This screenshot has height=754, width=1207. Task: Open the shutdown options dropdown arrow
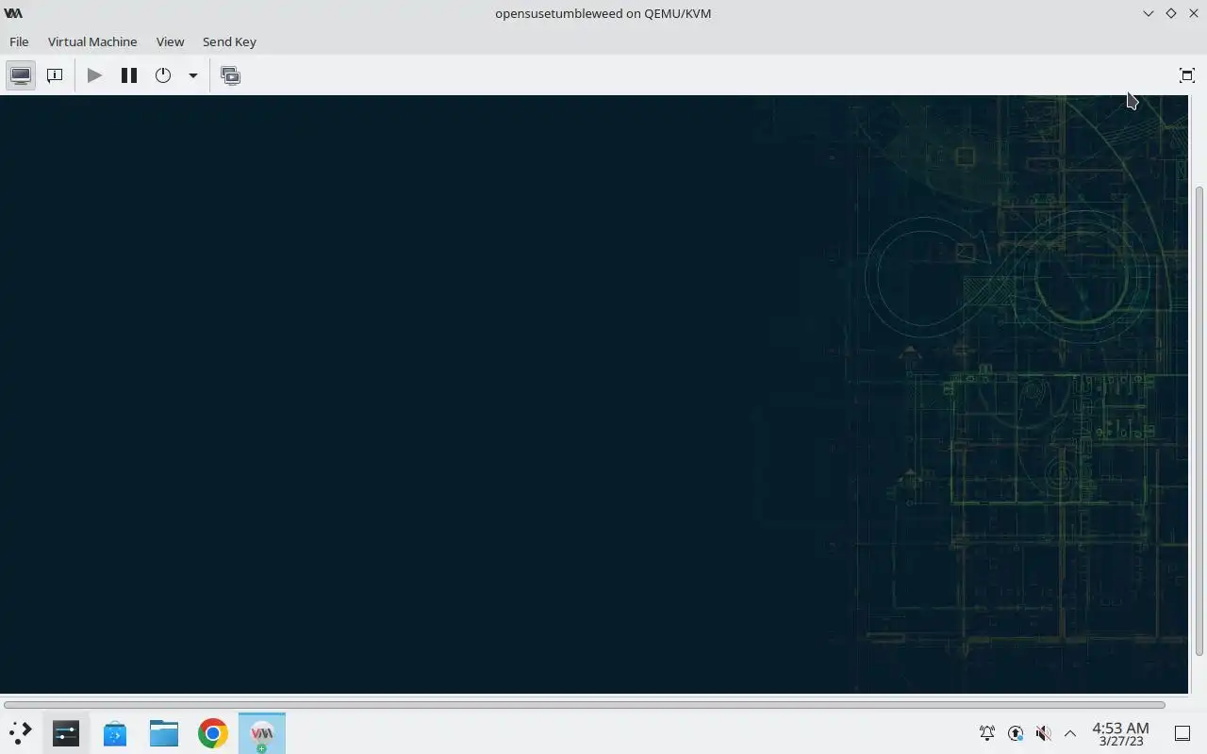tap(192, 75)
